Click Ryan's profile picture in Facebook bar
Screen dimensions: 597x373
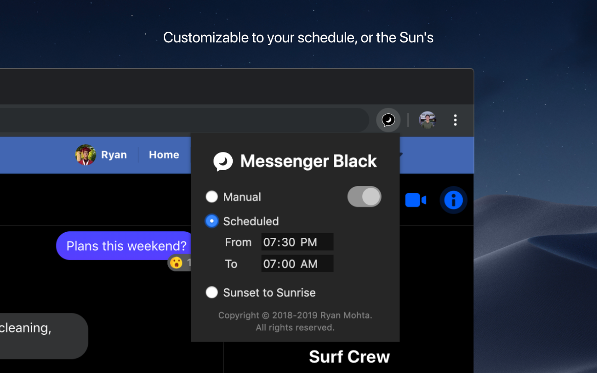click(86, 155)
